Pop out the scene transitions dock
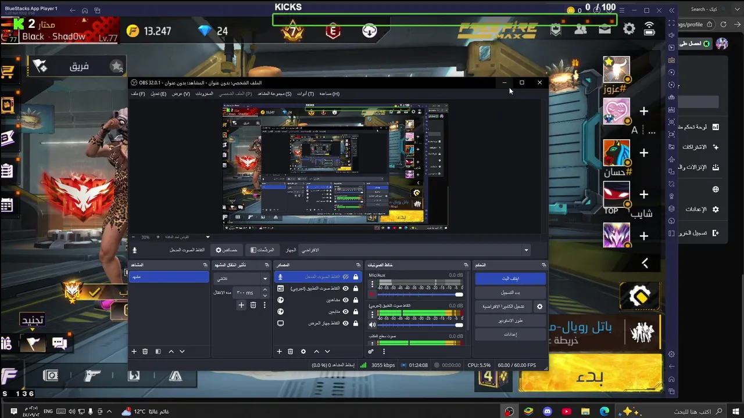Viewport: 744px width, 418px height. [267, 265]
